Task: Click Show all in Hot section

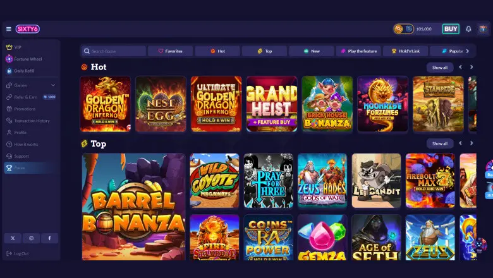Action: tap(440, 67)
